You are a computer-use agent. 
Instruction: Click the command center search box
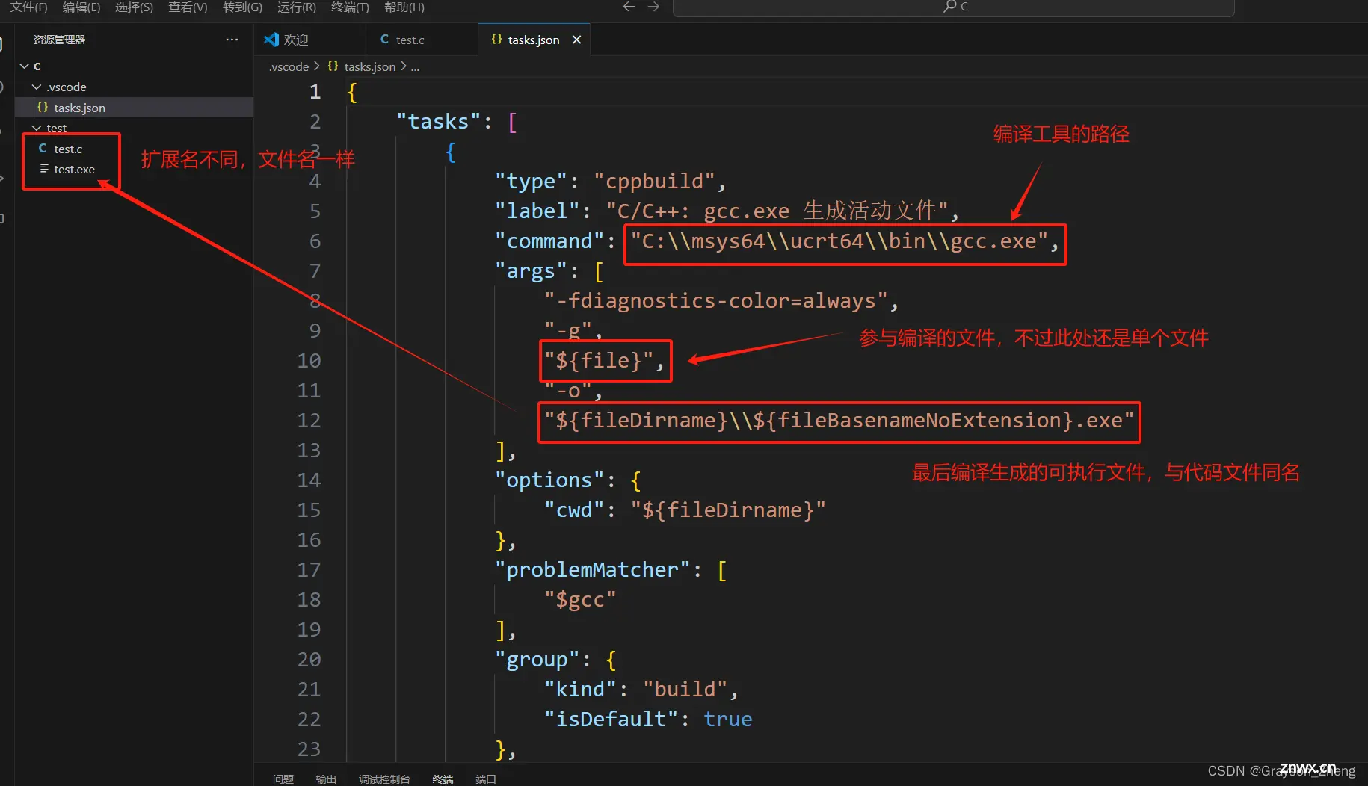tap(953, 7)
